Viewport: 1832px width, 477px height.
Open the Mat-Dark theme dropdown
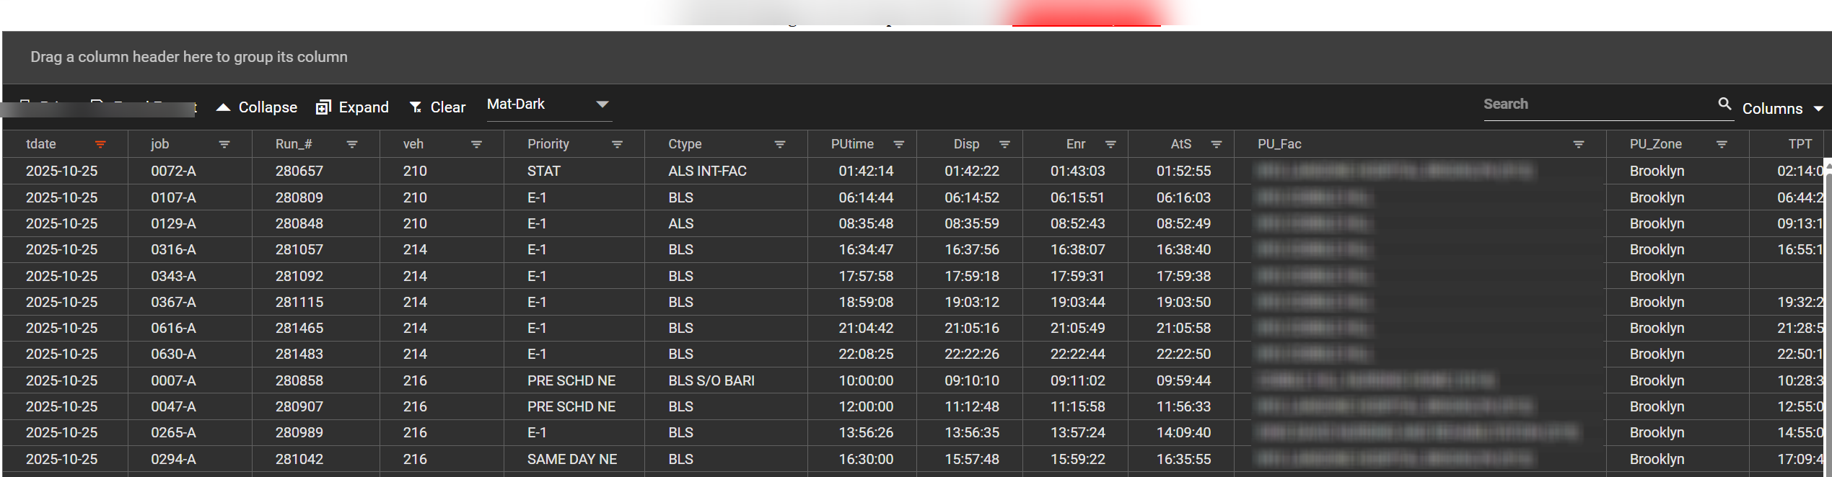pyautogui.click(x=549, y=104)
